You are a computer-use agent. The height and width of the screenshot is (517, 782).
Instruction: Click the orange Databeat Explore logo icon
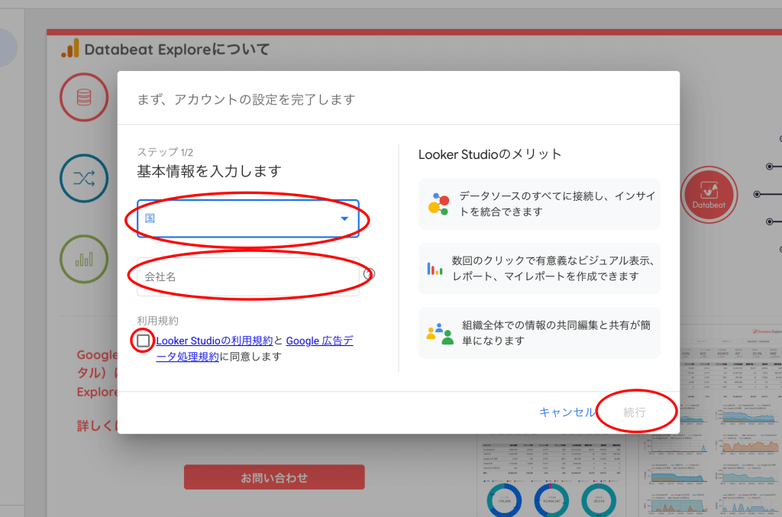[70, 48]
